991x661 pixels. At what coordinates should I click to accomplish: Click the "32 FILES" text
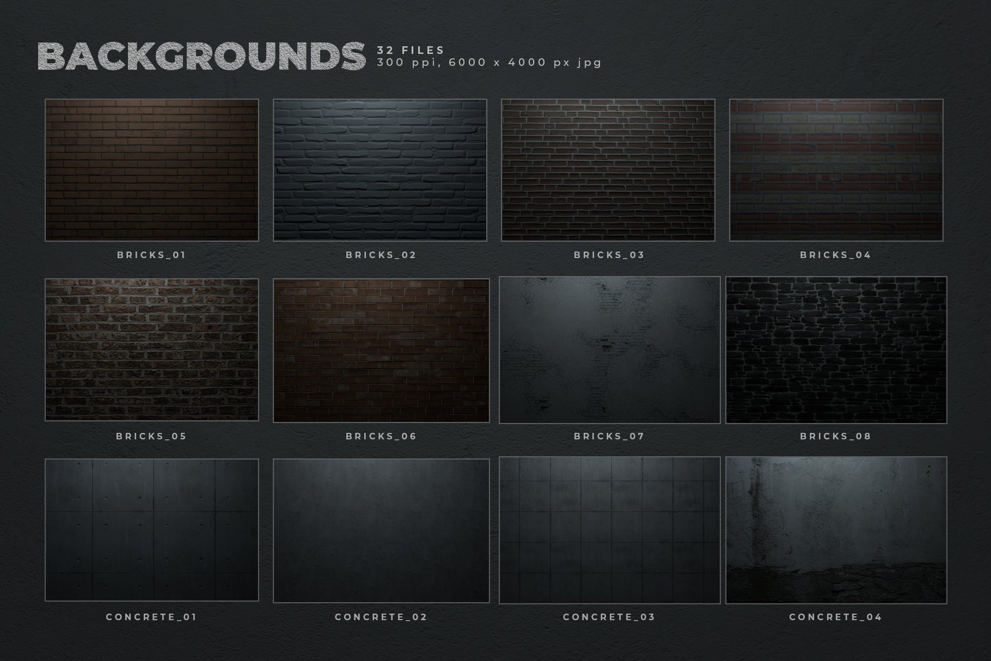click(411, 50)
